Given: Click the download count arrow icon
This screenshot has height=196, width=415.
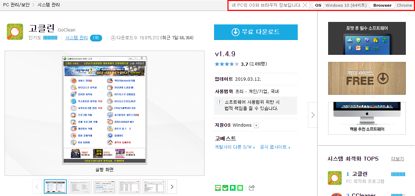Looking at the screenshot, I should pos(113,38).
